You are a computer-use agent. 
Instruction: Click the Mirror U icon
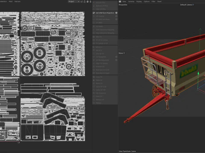click(x=94, y=47)
